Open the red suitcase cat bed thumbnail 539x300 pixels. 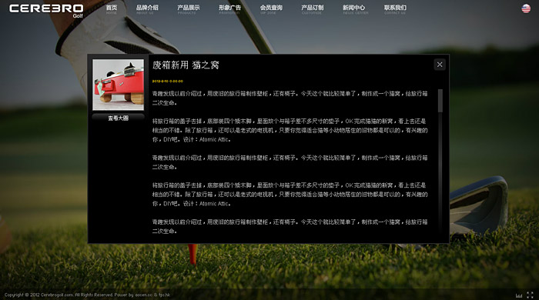coord(119,85)
